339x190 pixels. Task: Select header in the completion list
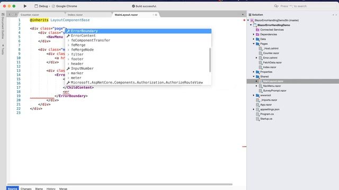pos(138,64)
